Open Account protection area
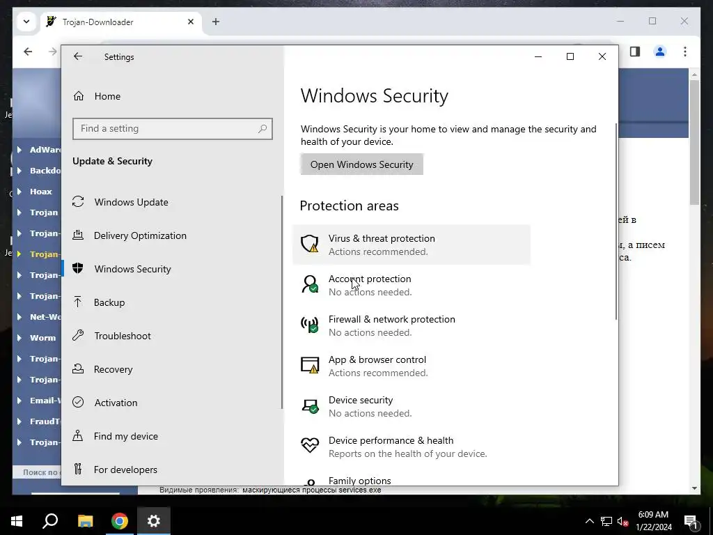Image resolution: width=713 pixels, height=535 pixels. click(412, 285)
